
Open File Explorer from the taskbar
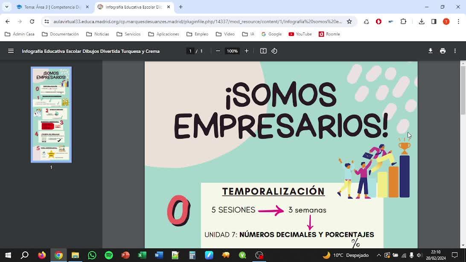coord(75,255)
